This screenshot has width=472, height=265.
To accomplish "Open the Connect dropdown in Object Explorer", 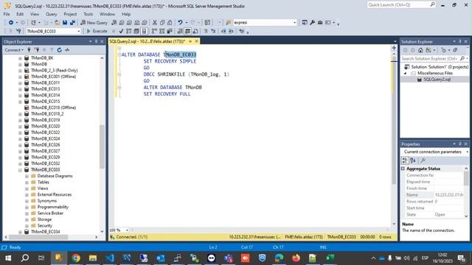I will pos(14,50).
